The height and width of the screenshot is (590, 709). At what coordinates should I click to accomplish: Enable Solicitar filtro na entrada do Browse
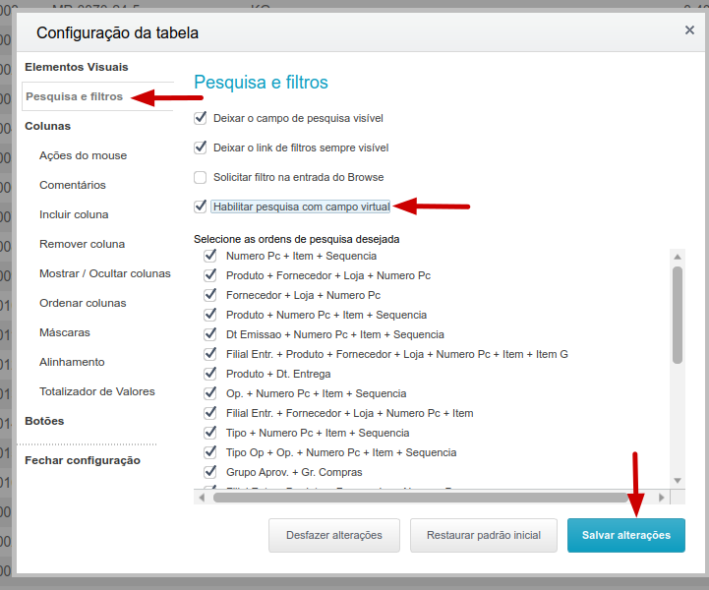click(201, 177)
